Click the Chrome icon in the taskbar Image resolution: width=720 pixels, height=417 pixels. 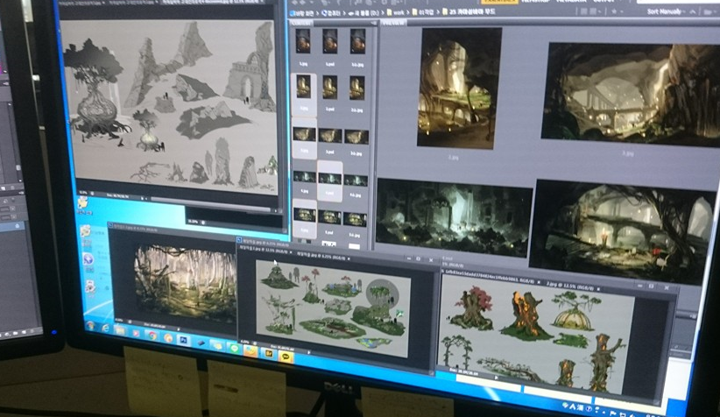[x=152, y=336]
